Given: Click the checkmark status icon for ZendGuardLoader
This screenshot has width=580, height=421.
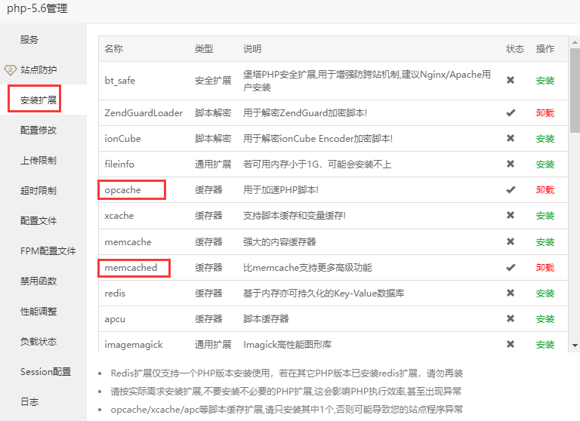Looking at the screenshot, I should pyautogui.click(x=511, y=112).
